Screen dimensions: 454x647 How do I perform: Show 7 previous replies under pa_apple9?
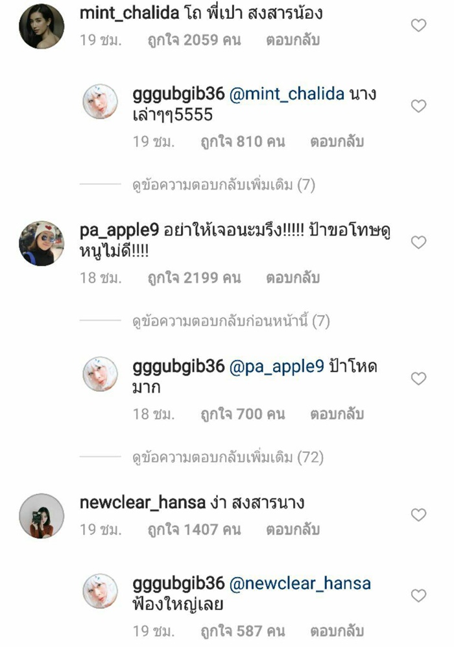tap(231, 321)
